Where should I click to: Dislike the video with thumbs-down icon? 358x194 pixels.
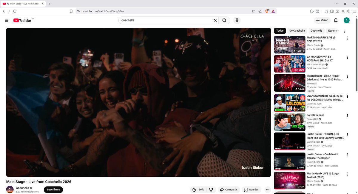tap(211, 190)
